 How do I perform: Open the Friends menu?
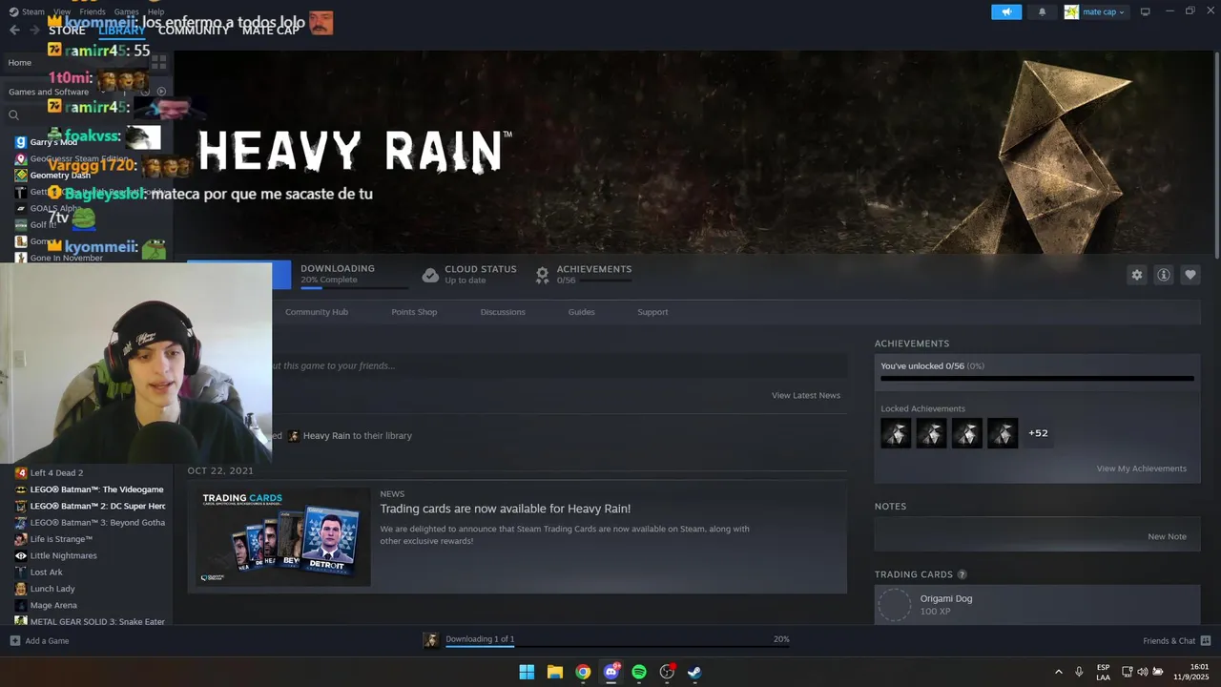(x=93, y=11)
